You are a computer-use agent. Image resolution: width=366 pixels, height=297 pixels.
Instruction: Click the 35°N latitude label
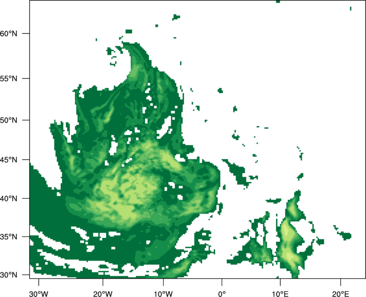tap(9, 237)
